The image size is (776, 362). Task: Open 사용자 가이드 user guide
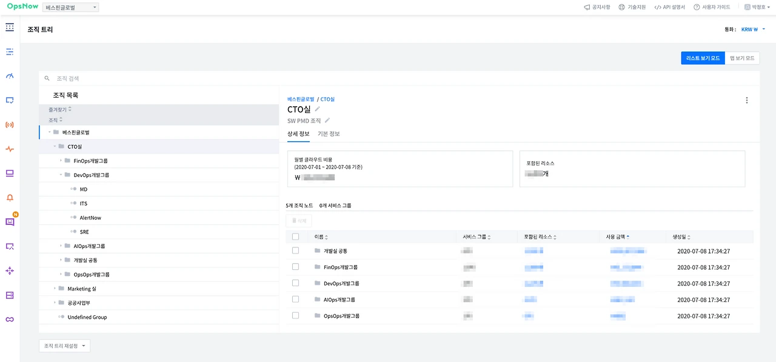pos(712,7)
